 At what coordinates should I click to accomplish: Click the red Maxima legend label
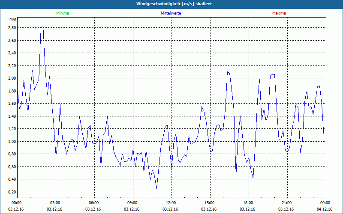(x=279, y=13)
